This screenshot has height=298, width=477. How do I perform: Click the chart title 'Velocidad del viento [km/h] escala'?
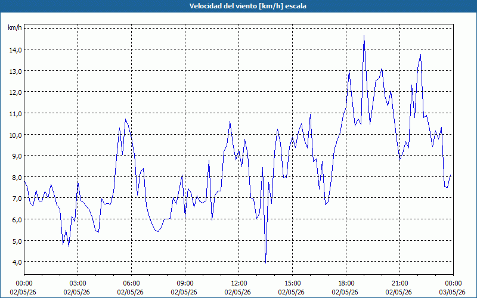tap(247, 6)
